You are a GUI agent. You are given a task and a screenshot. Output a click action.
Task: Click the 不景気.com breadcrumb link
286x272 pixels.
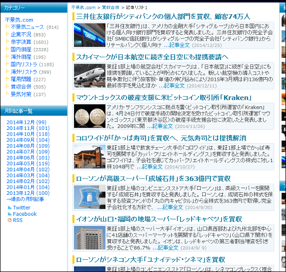83,8
